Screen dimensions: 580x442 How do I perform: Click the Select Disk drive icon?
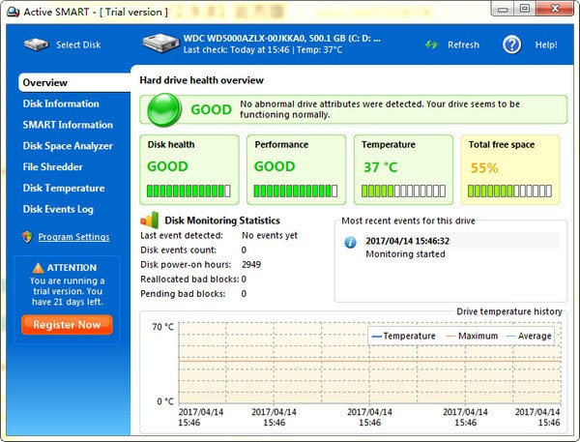(x=33, y=44)
